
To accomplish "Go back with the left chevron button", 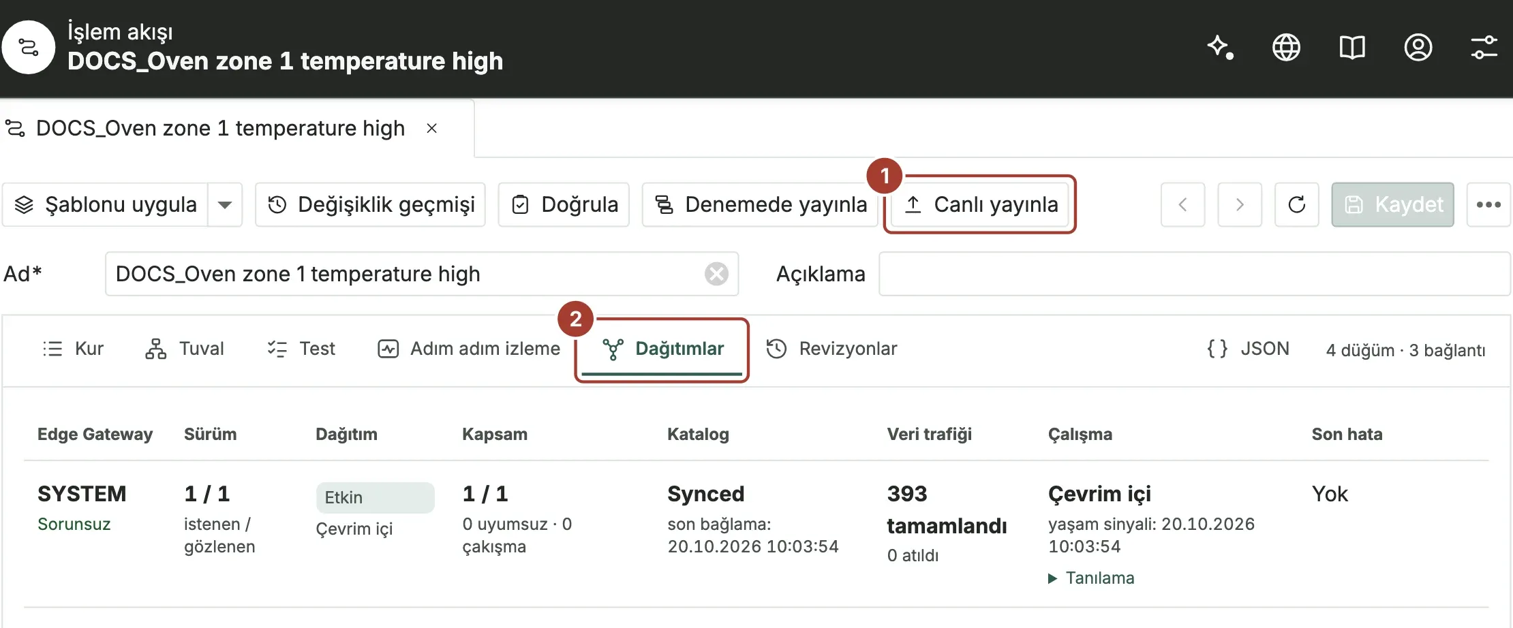I will pos(1183,204).
